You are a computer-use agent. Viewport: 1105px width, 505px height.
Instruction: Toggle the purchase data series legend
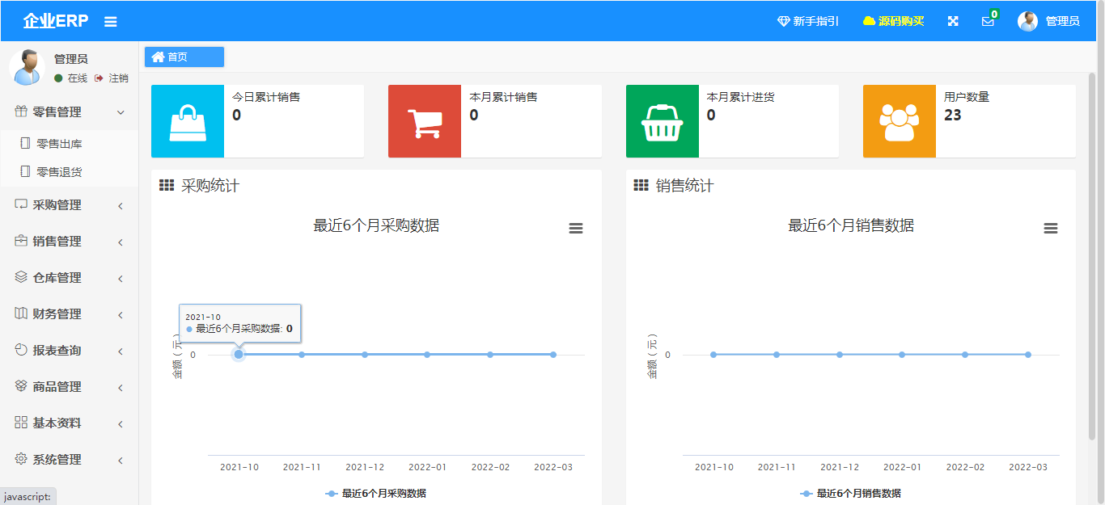coord(376,493)
